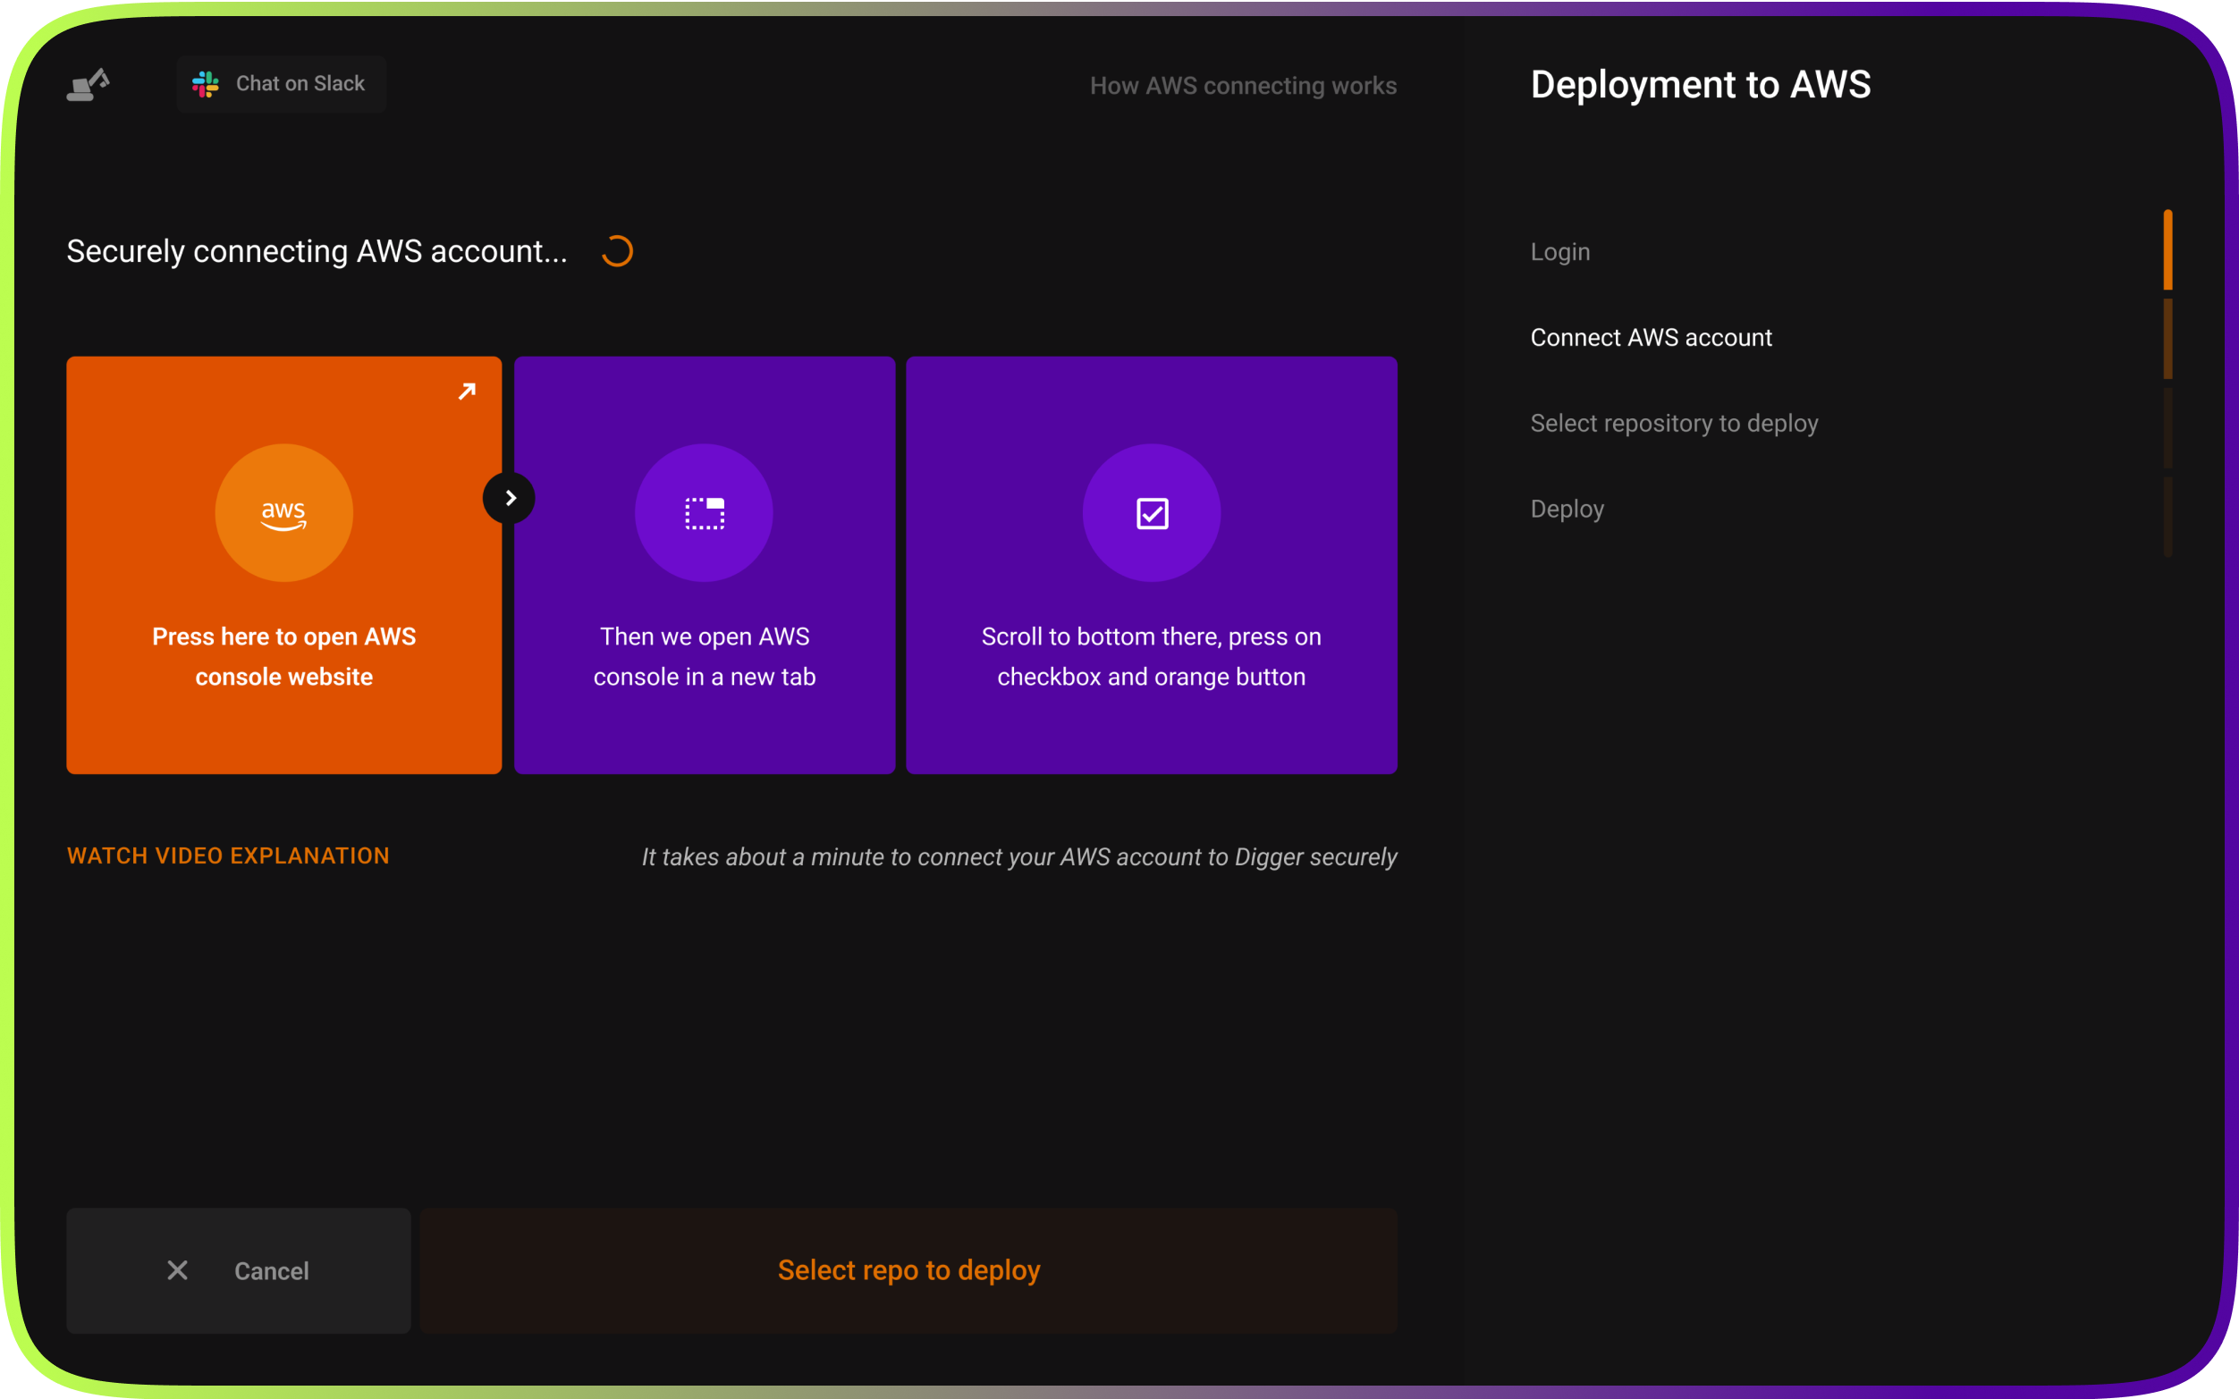Go to the Login step
Screen dimensions: 2239x1399
[x=1560, y=252]
